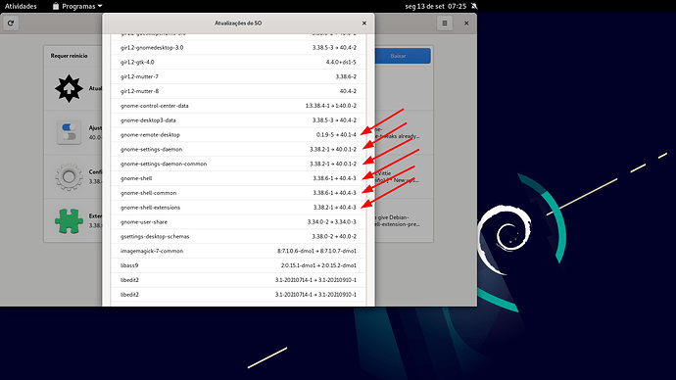
Task: Click the Atualizações do SO dialog title
Action: click(238, 24)
